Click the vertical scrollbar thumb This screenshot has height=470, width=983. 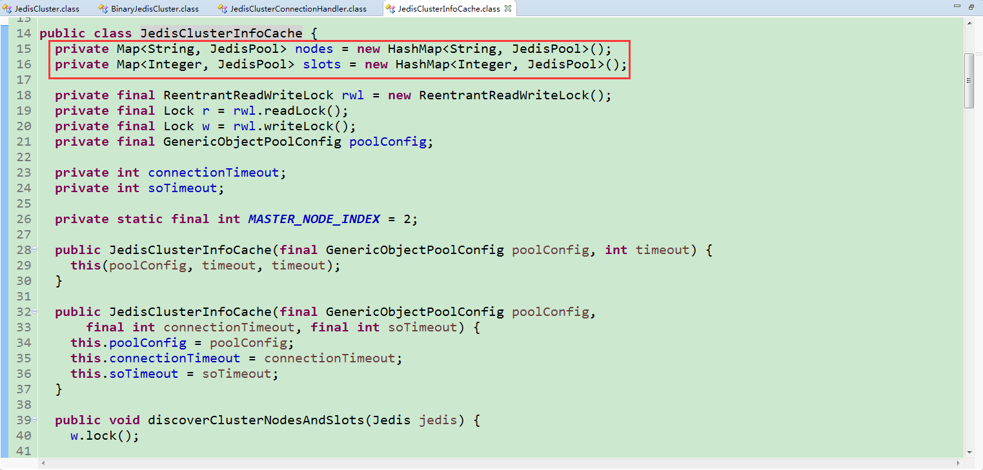tap(969, 81)
